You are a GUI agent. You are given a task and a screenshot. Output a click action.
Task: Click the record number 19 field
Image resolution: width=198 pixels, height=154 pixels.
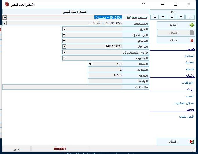coord(172,12)
